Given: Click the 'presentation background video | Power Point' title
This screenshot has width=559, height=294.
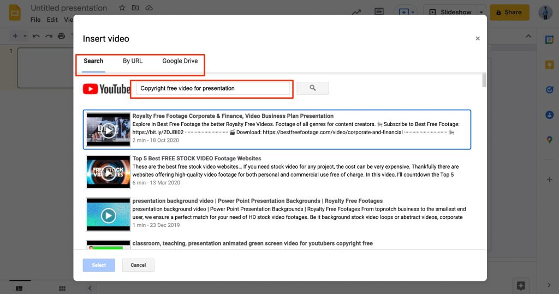Looking at the screenshot, I should (258, 201).
